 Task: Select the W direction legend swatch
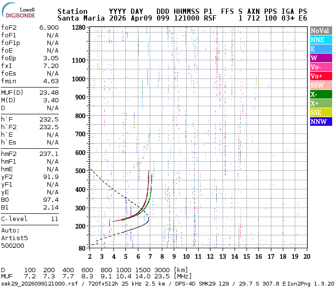pyautogui.click(x=321, y=58)
